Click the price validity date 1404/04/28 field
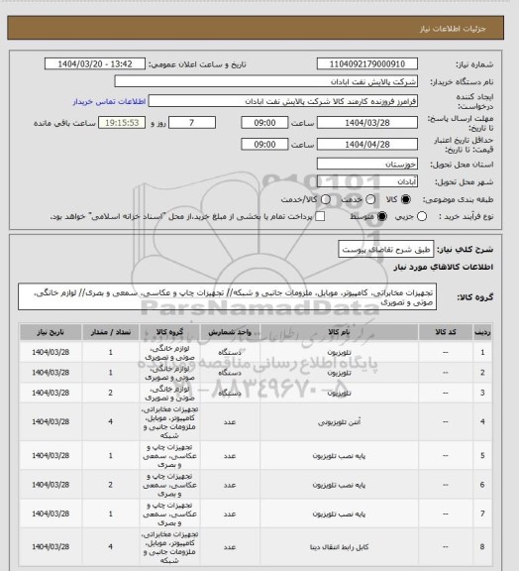 click(x=367, y=145)
